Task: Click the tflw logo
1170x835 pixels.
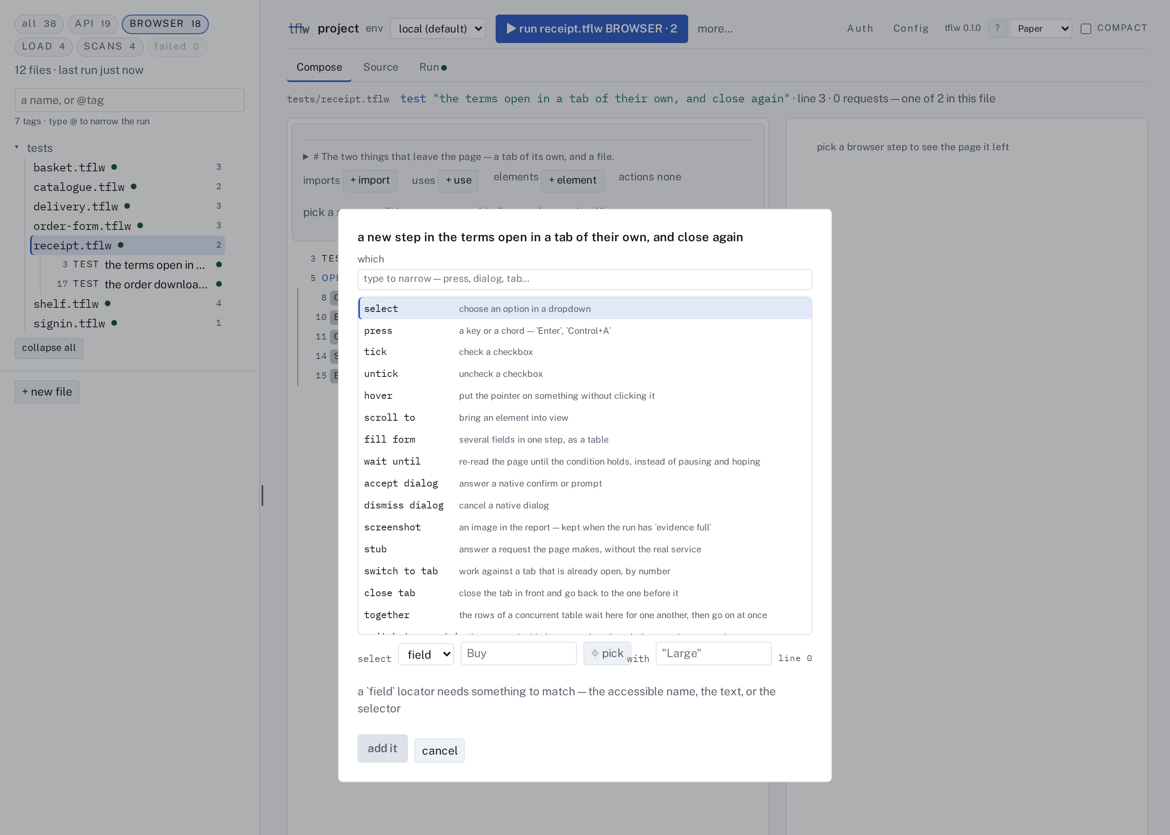Action: click(299, 28)
